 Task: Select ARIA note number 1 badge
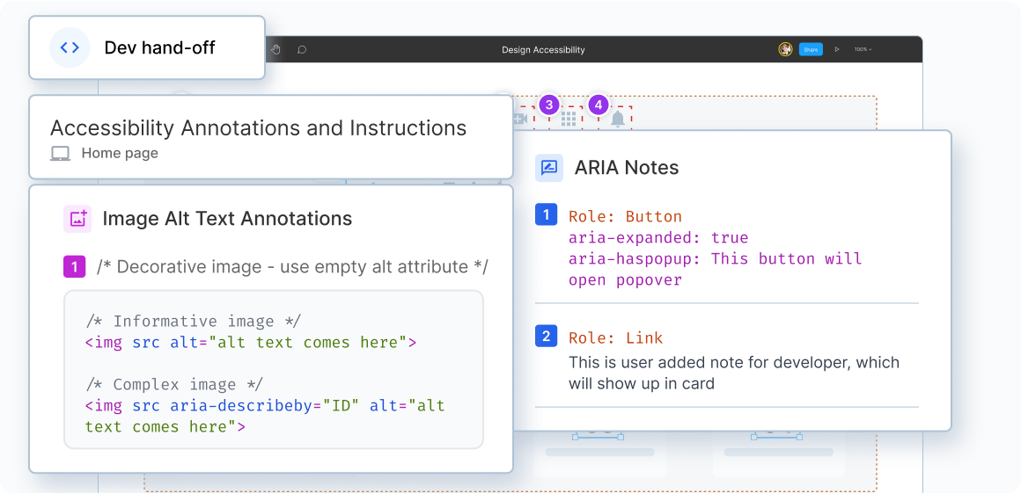[x=546, y=215]
